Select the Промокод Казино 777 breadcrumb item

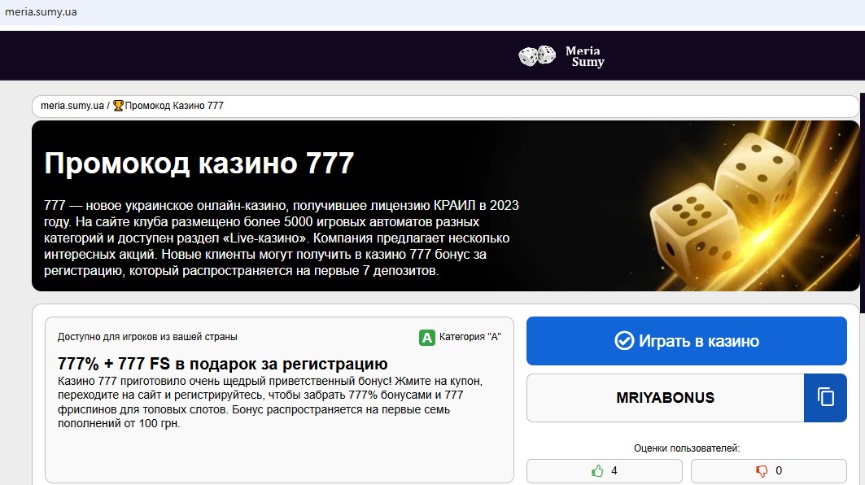tap(174, 106)
